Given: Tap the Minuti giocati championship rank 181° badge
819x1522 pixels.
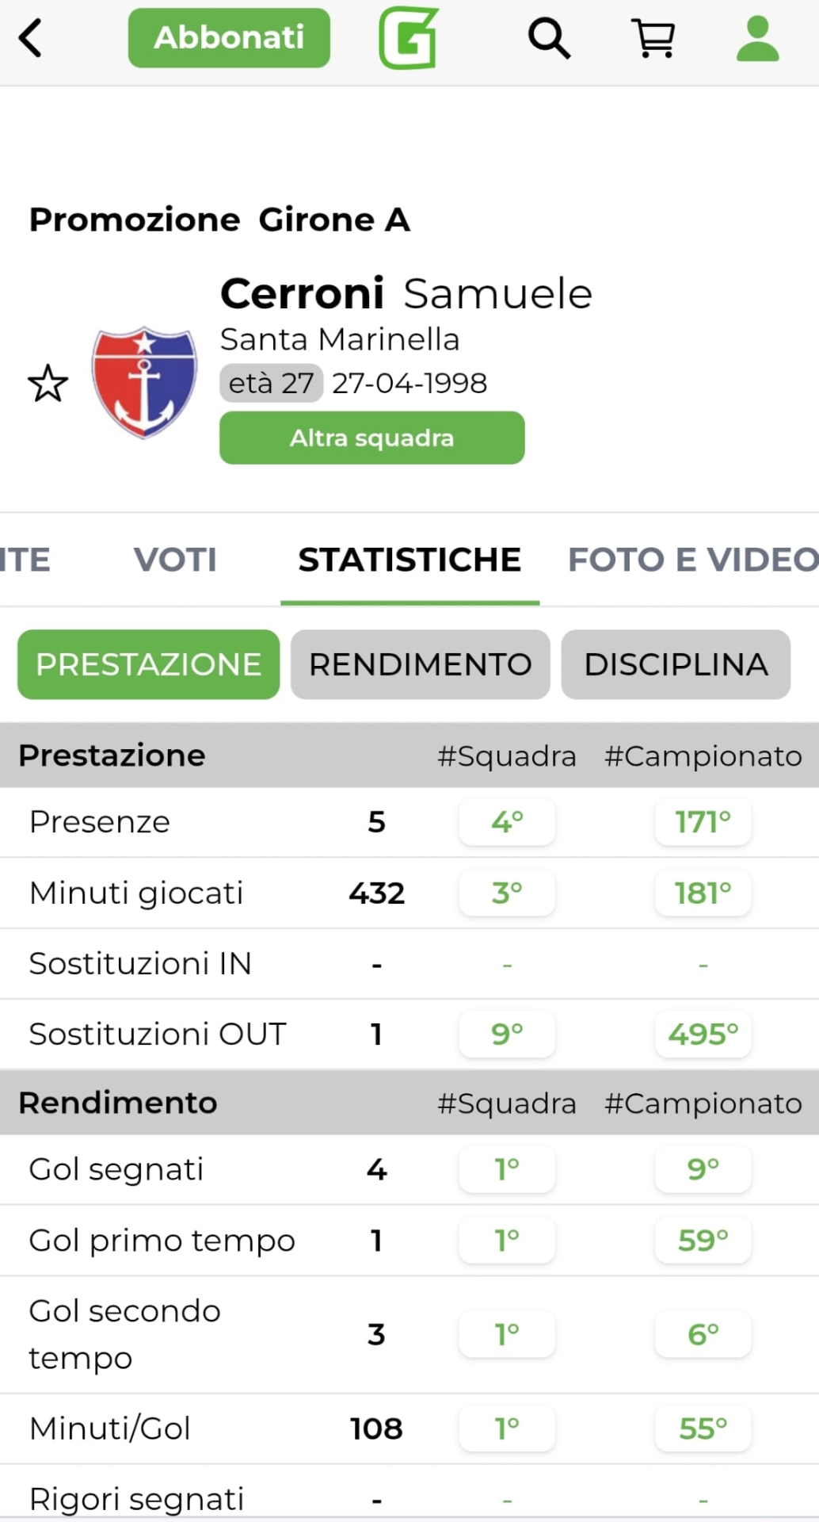Looking at the screenshot, I should point(703,893).
